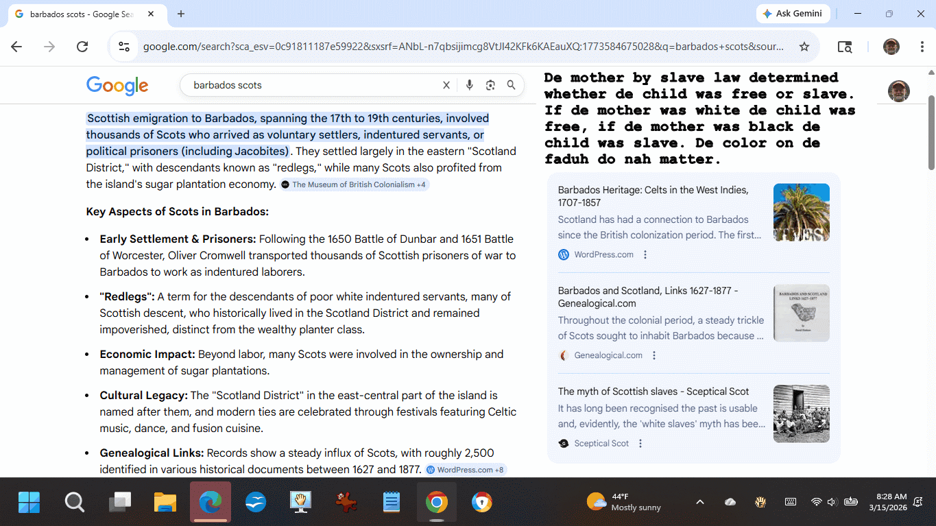This screenshot has height=526, width=936.
Task: Open The myth of Scottish slaves link
Action: tap(653, 392)
